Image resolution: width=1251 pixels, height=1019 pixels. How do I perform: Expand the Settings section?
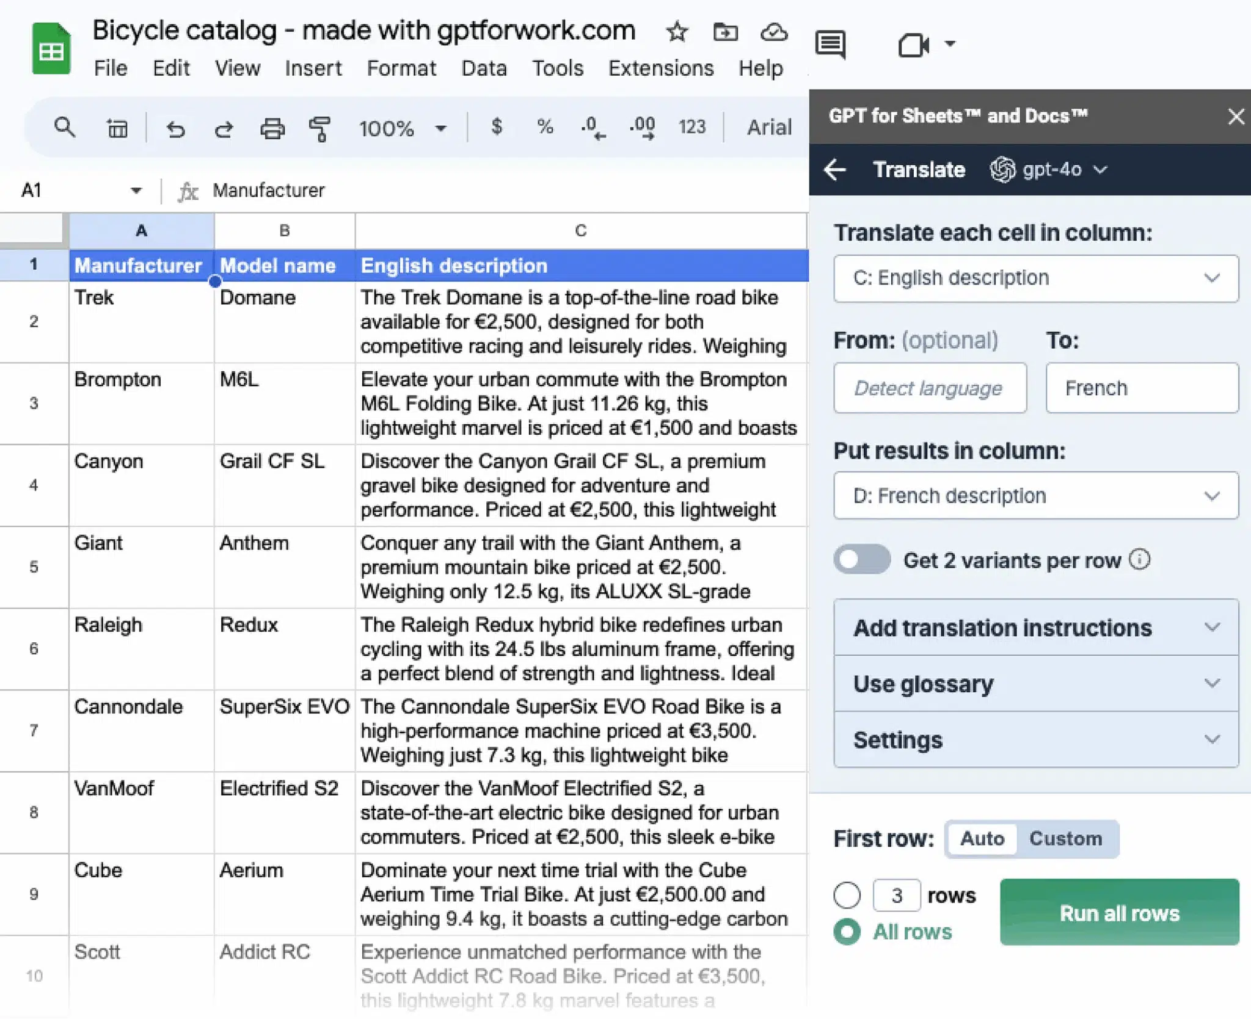pos(1036,739)
